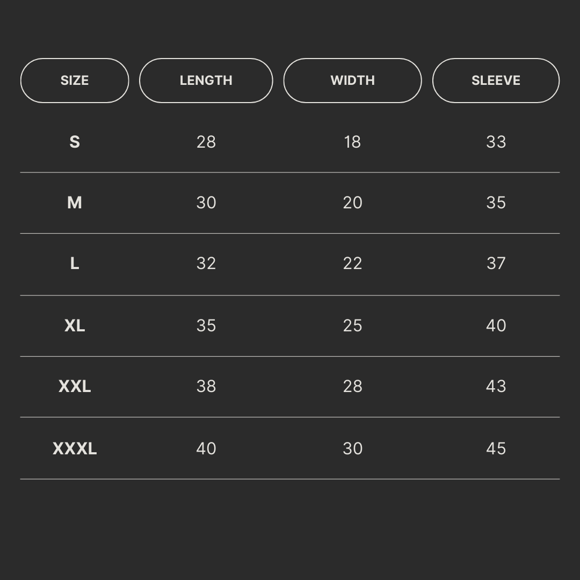Select the L size label
Viewport: 580px width, 580px height.
(x=75, y=263)
